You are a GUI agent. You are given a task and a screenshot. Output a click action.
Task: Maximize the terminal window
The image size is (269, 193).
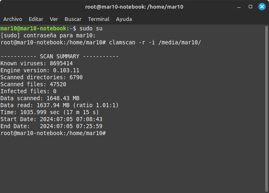[x=250, y=7]
